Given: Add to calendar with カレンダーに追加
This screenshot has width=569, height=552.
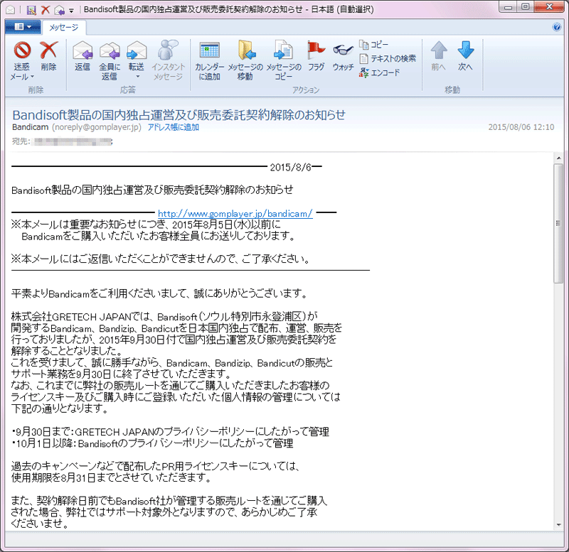Looking at the screenshot, I should pyautogui.click(x=209, y=60).
